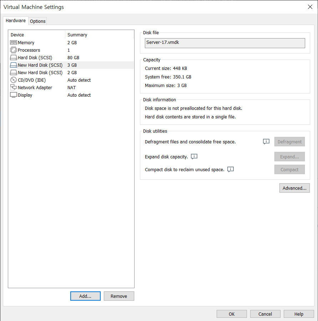Select the Network Adapter label
318x321 pixels.
(35, 88)
